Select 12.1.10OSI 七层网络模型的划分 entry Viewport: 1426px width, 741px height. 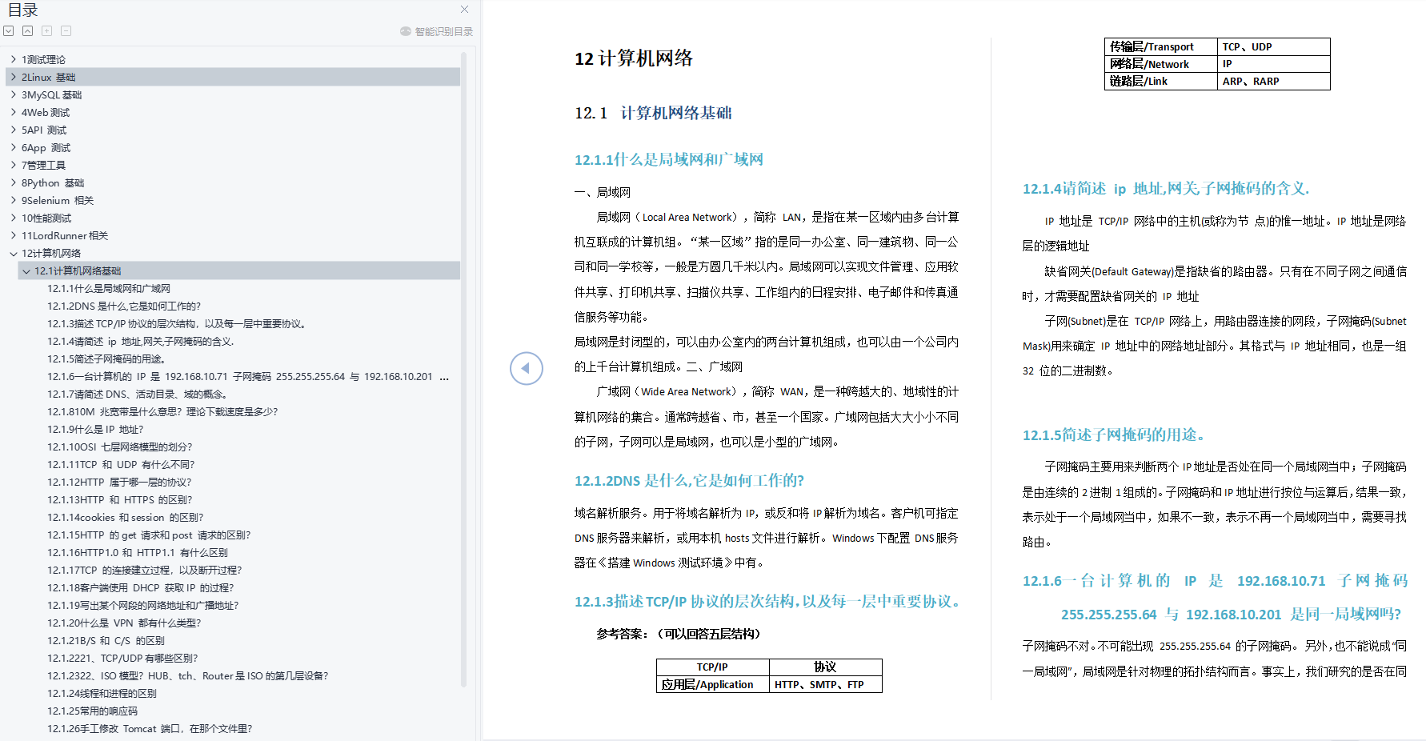tap(120, 447)
